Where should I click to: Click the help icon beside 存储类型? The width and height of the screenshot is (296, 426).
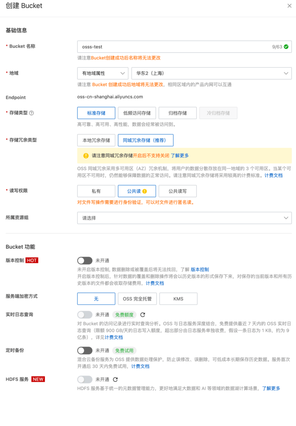click(32, 113)
